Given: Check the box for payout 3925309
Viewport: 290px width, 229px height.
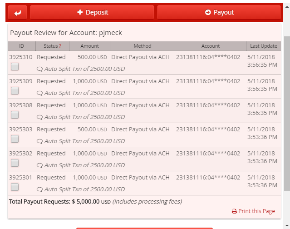Looking at the screenshot, I should tap(15, 91).
